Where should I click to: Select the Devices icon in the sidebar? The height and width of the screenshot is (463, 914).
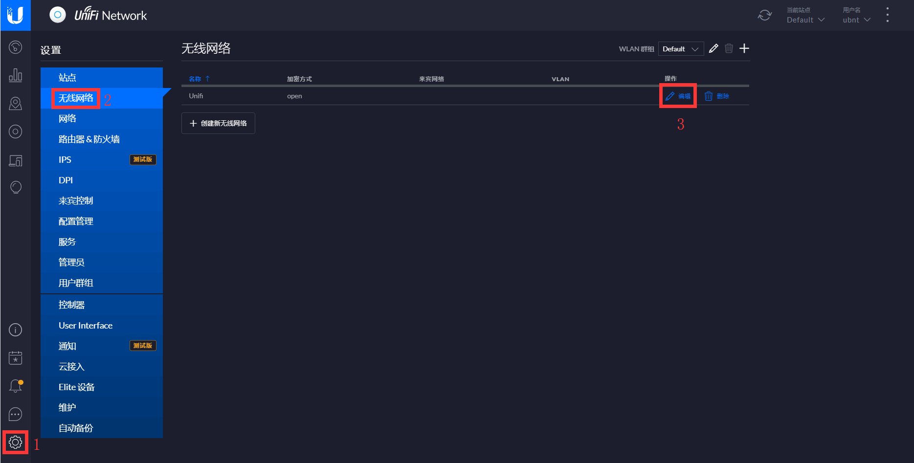tap(15, 131)
